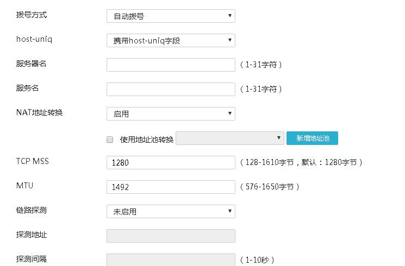Viewport: 405px width, 266px height.
Task: Click the TCP MSS byte-range hint text
Action: click(x=301, y=162)
